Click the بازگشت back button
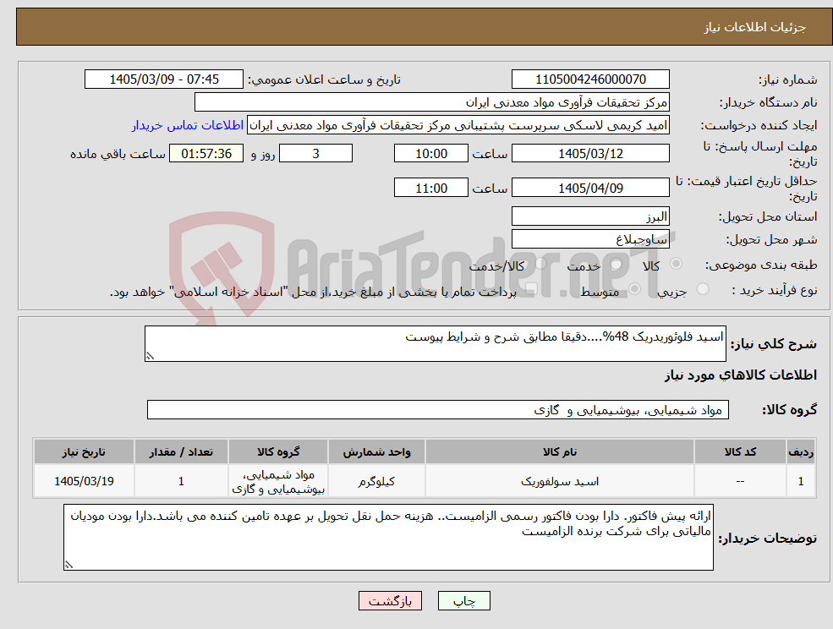This screenshot has width=833, height=629. (x=390, y=601)
